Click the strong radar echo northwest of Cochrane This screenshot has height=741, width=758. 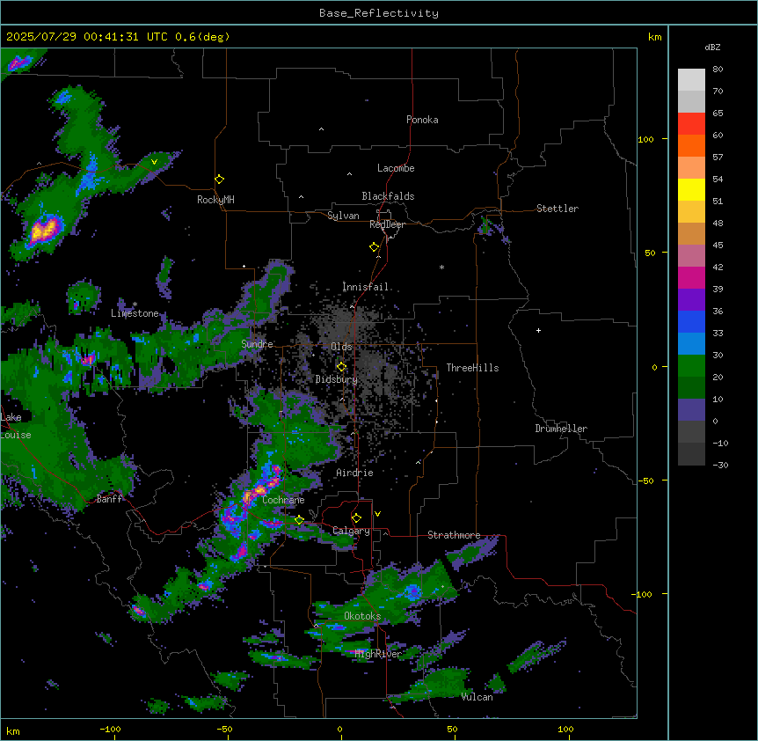[261, 488]
